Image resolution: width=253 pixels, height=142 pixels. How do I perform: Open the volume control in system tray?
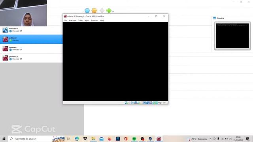pyautogui.click(x=230, y=138)
